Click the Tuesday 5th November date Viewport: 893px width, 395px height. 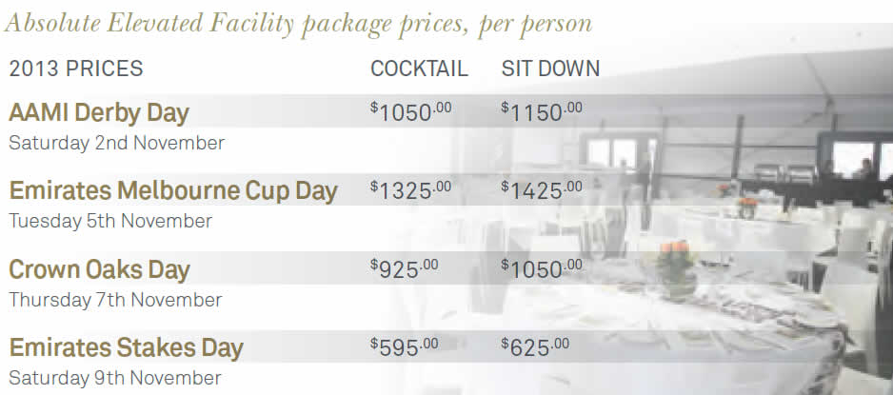tap(110, 221)
